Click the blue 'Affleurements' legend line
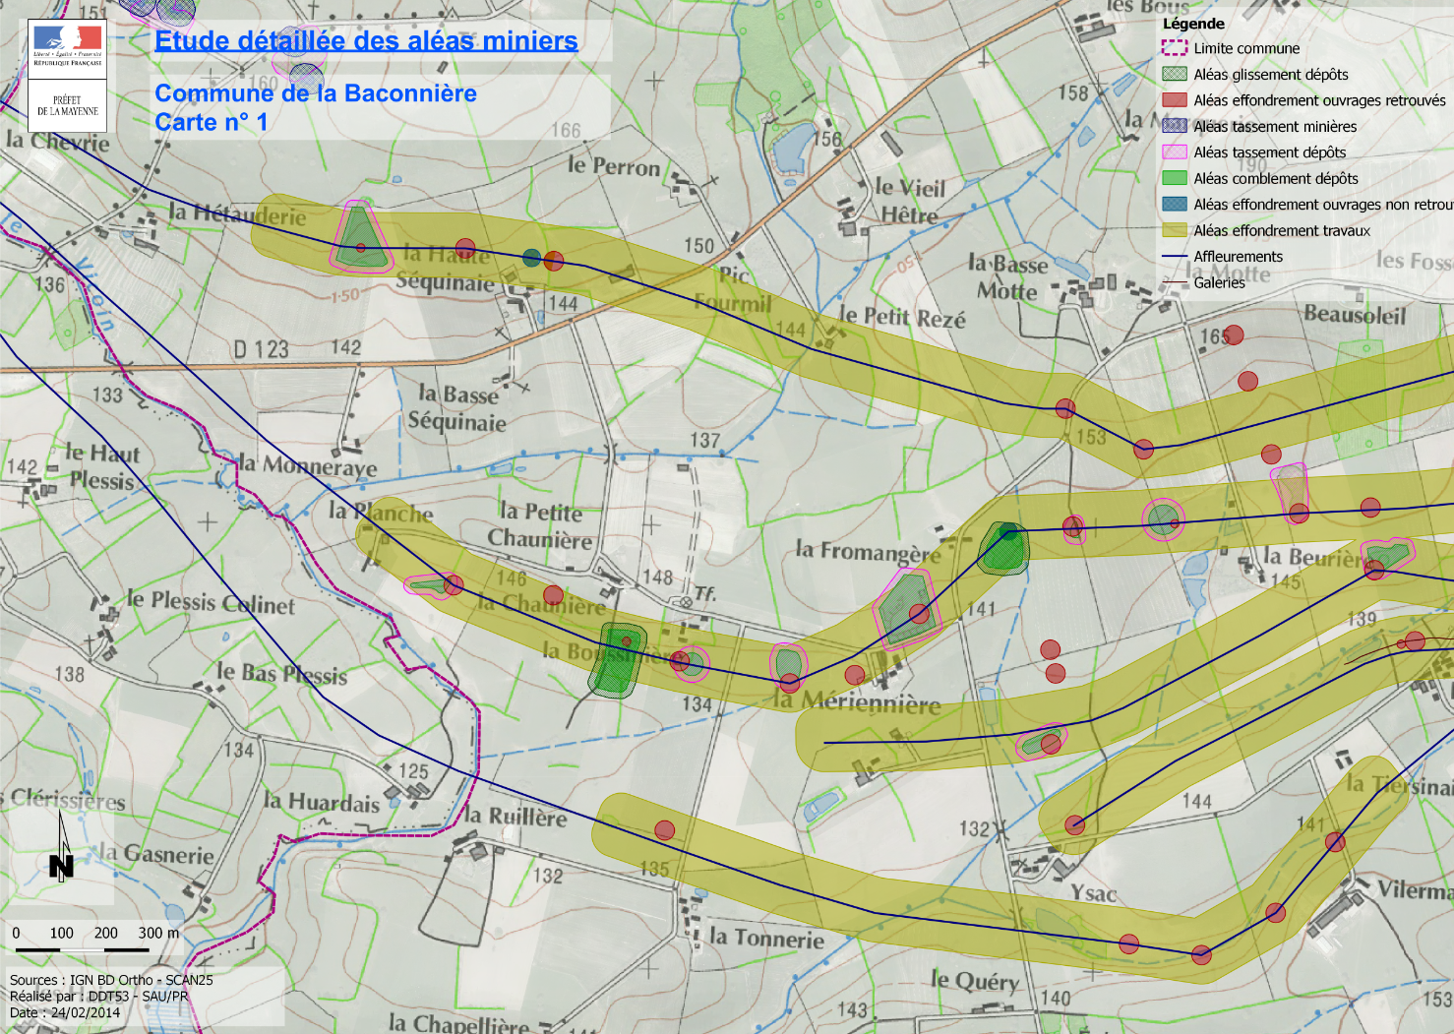Viewport: 1454px width, 1034px height. (1175, 257)
